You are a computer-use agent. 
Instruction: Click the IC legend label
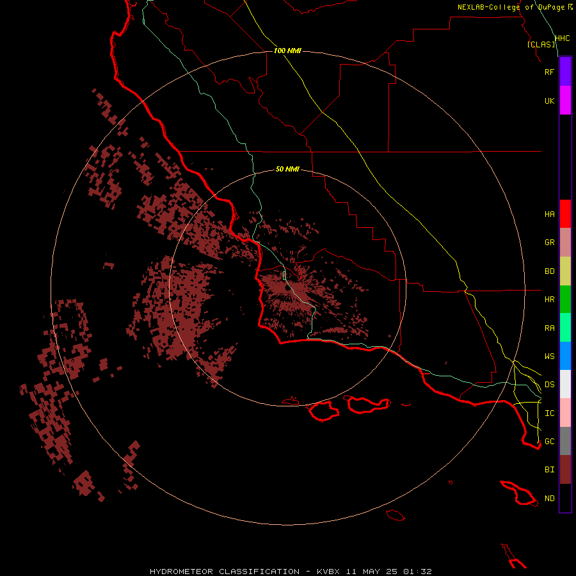pyautogui.click(x=549, y=413)
